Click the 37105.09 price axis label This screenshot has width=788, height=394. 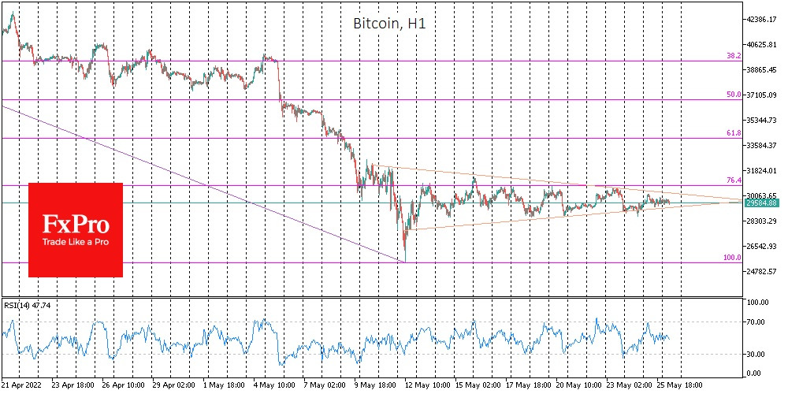point(762,95)
